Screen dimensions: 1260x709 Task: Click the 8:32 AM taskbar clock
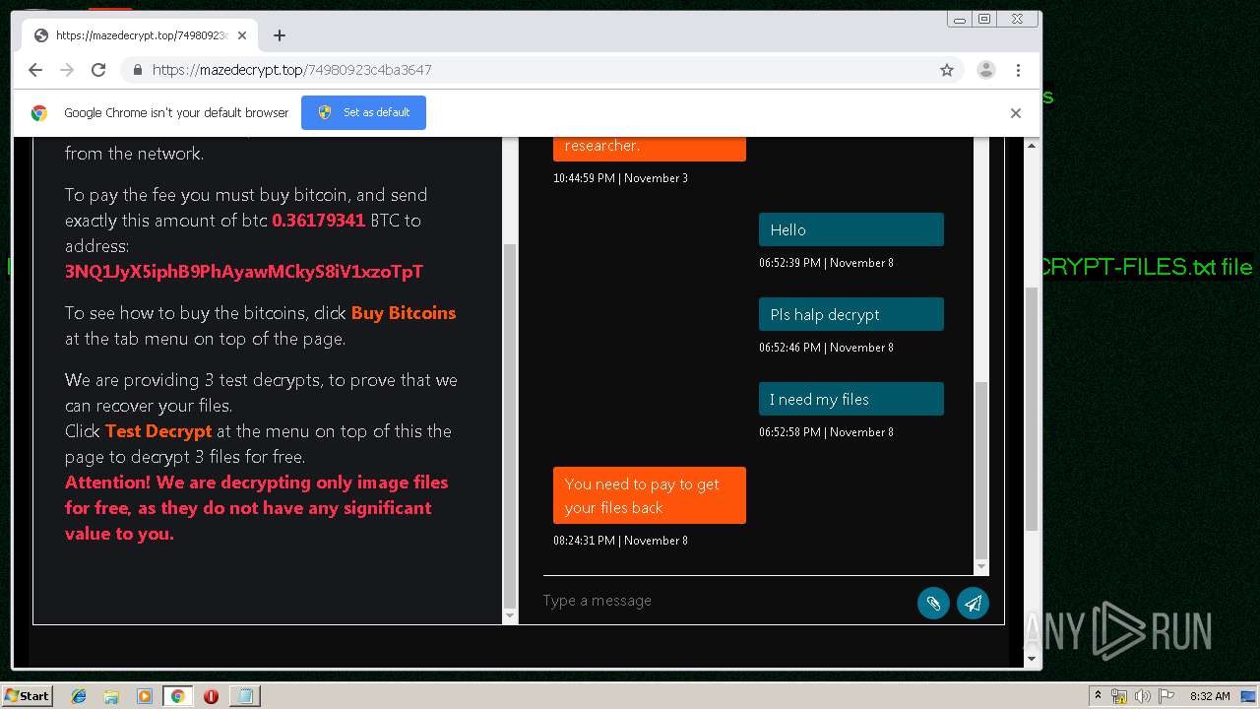(1210, 696)
